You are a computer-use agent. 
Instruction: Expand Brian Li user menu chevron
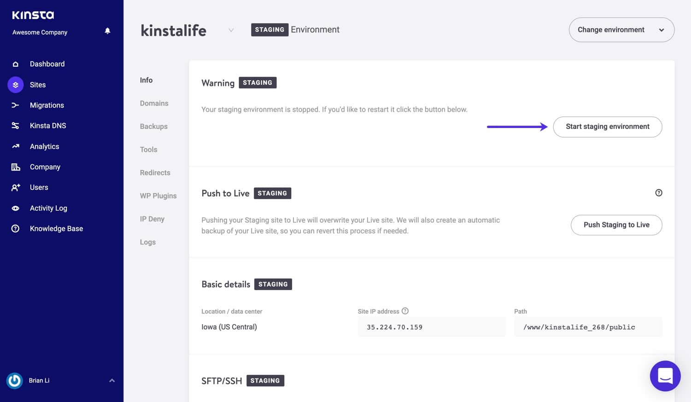pyautogui.click(x=112, y=380)
